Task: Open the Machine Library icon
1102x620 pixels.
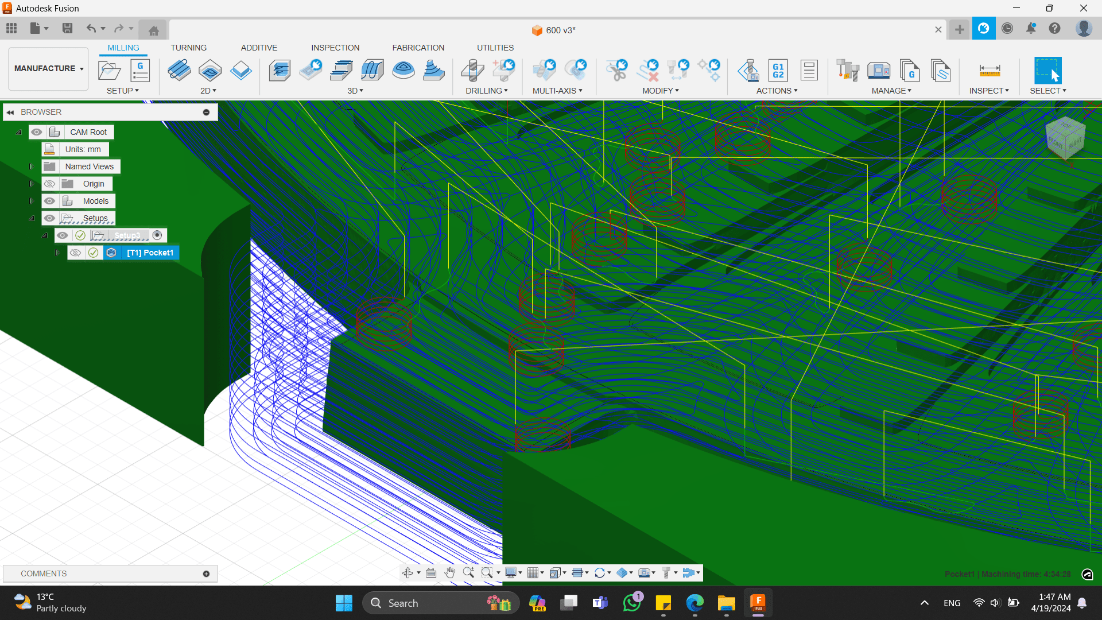Action: (x=879, y=71)
